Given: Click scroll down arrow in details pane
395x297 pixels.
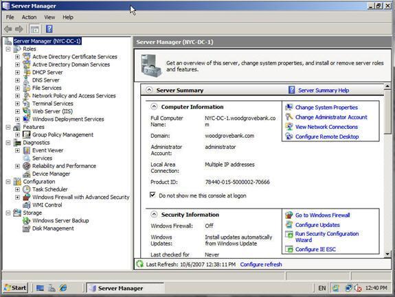Looking at the screenshot, I should [x=387, y=254].
